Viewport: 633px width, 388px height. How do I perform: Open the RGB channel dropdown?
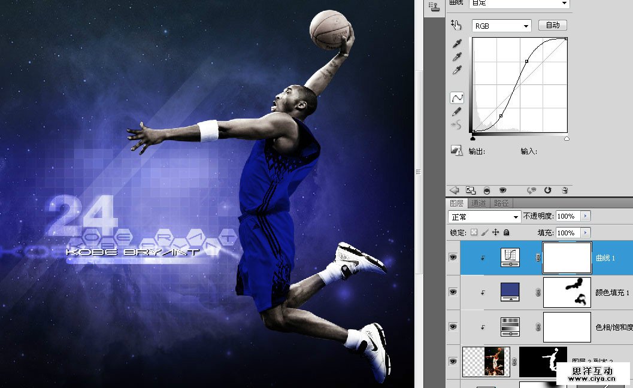click(501, 26)
